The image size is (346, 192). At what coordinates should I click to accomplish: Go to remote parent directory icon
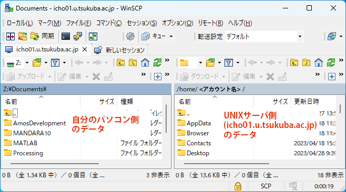point(294,63)
